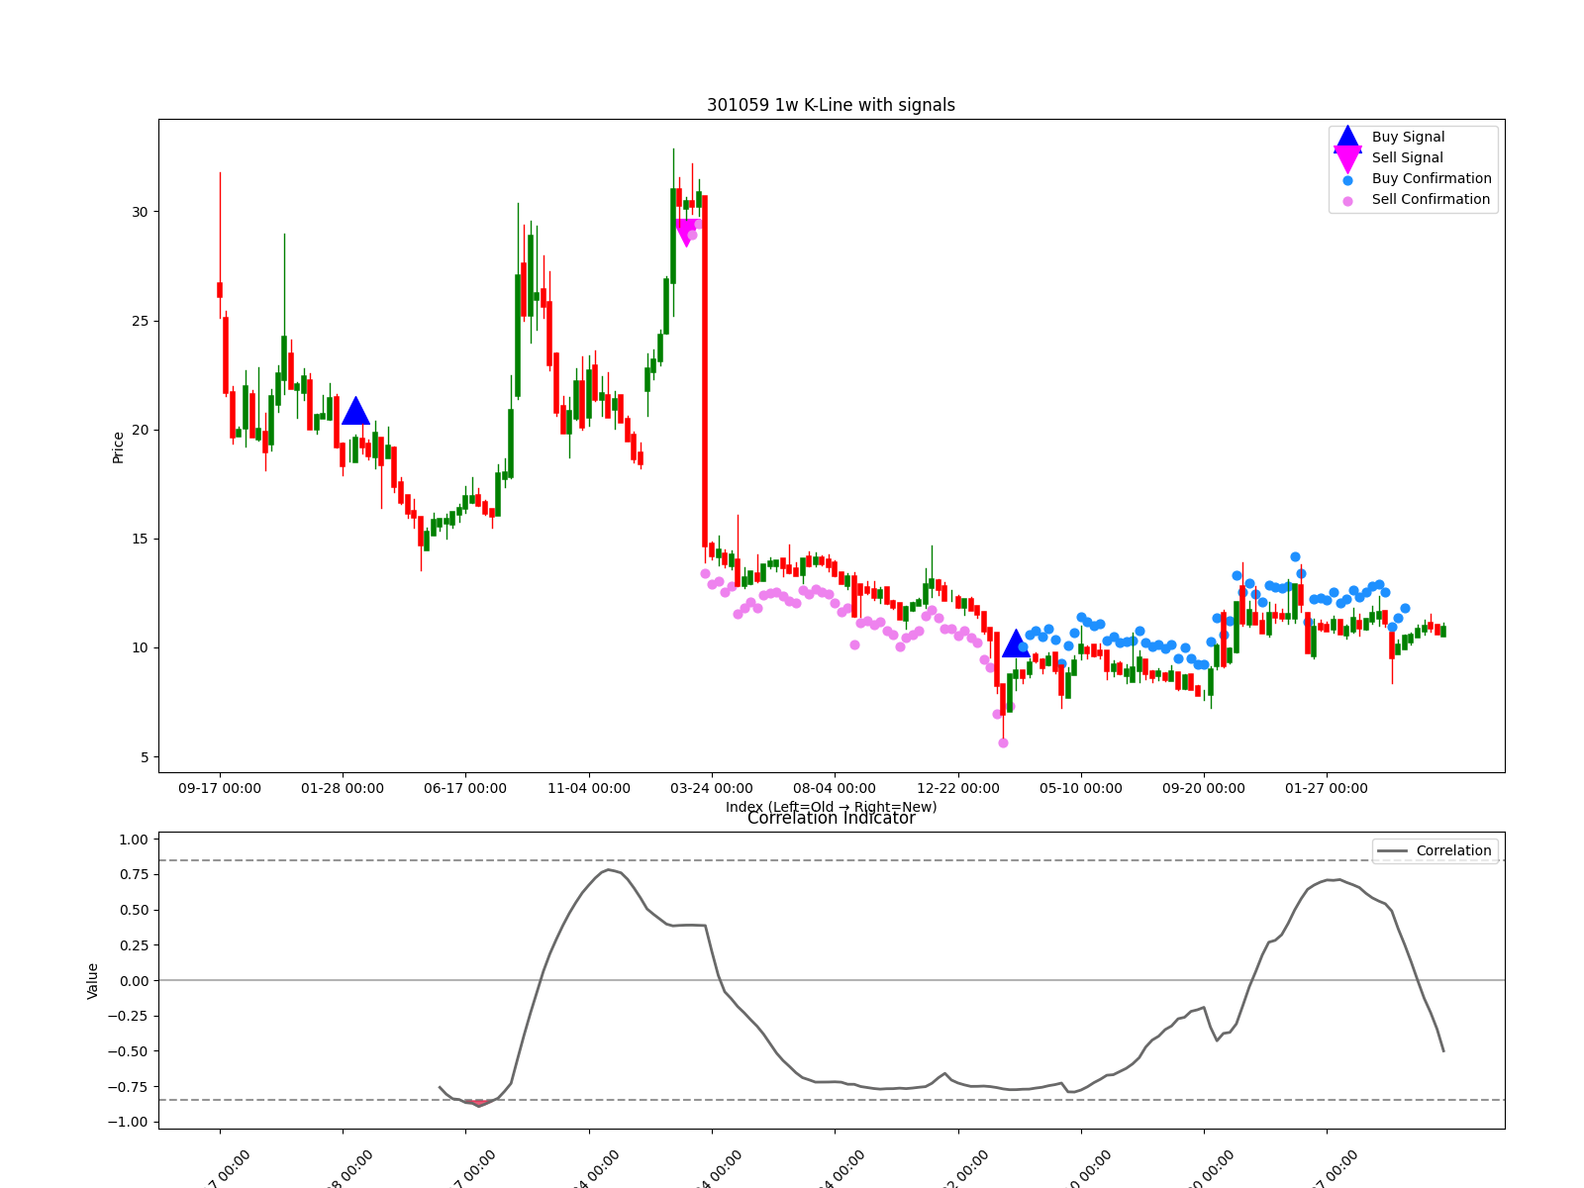Click the upper dashed threshold line in correlation panel
Viewport: 1584px width, 1188px height.
tap(832, 860)
